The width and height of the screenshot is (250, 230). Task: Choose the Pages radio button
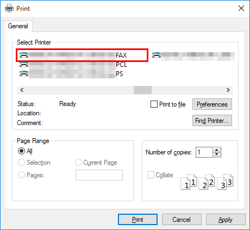click(21, 175)
